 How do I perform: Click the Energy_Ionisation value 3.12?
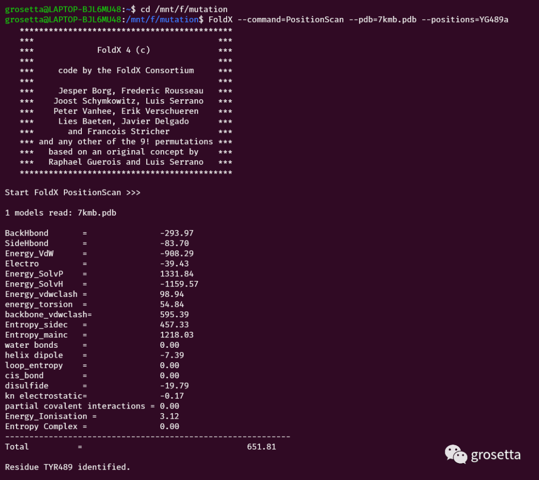click(170, 417)
